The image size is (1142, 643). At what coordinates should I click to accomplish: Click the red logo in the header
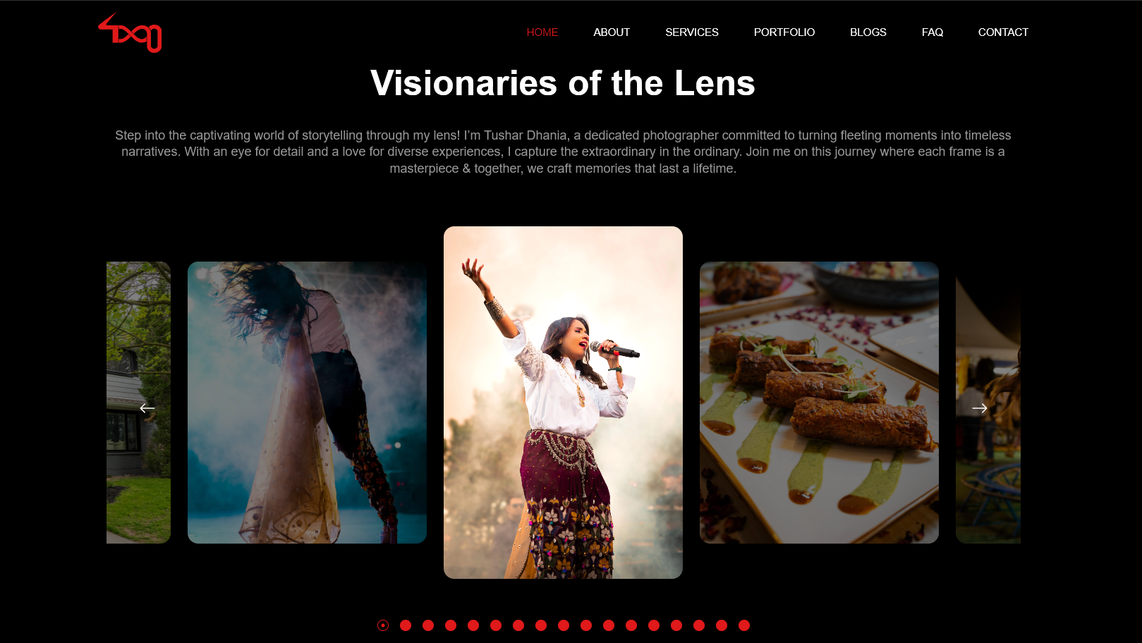(130, 32)
